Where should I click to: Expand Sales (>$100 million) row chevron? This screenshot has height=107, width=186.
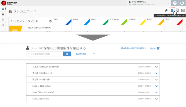coord(156,86)
